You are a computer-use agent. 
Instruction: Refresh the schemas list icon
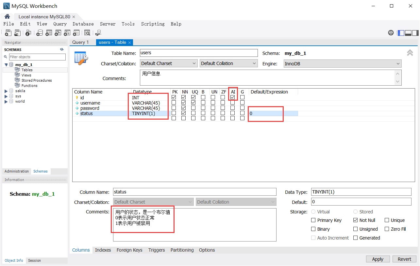[x=62, y=50]
